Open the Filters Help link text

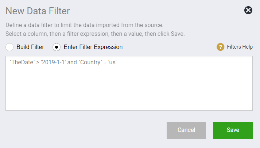coord(240,47)
